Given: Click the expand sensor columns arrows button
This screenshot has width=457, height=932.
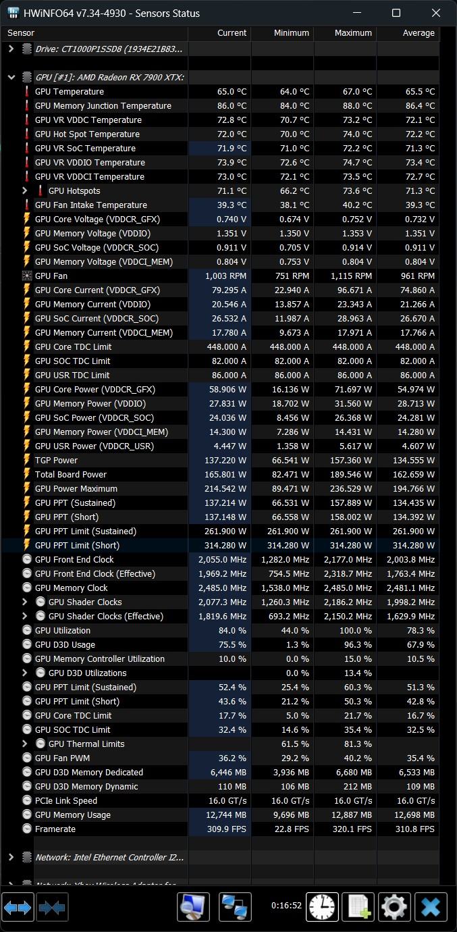Looking at the screenshot, I should click(18, 907).
